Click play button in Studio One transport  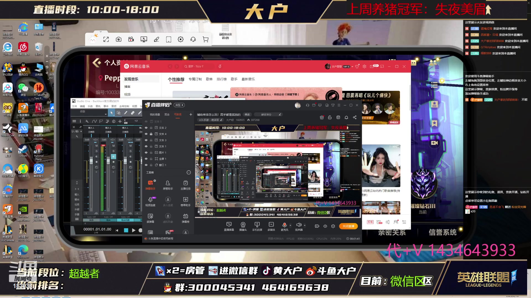pyautogui.click(x=134, y=230)
